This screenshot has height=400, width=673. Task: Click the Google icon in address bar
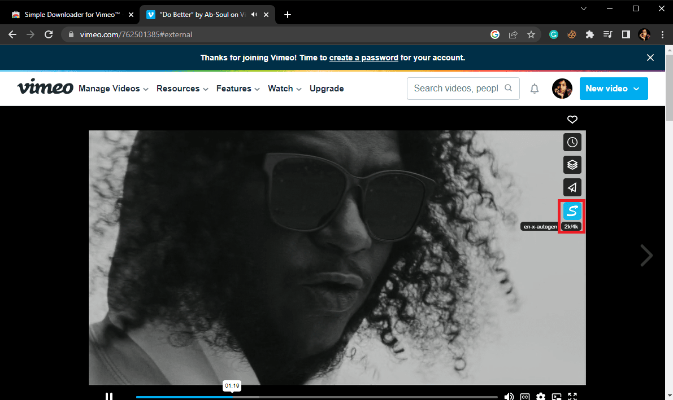(x=495, y=35)
